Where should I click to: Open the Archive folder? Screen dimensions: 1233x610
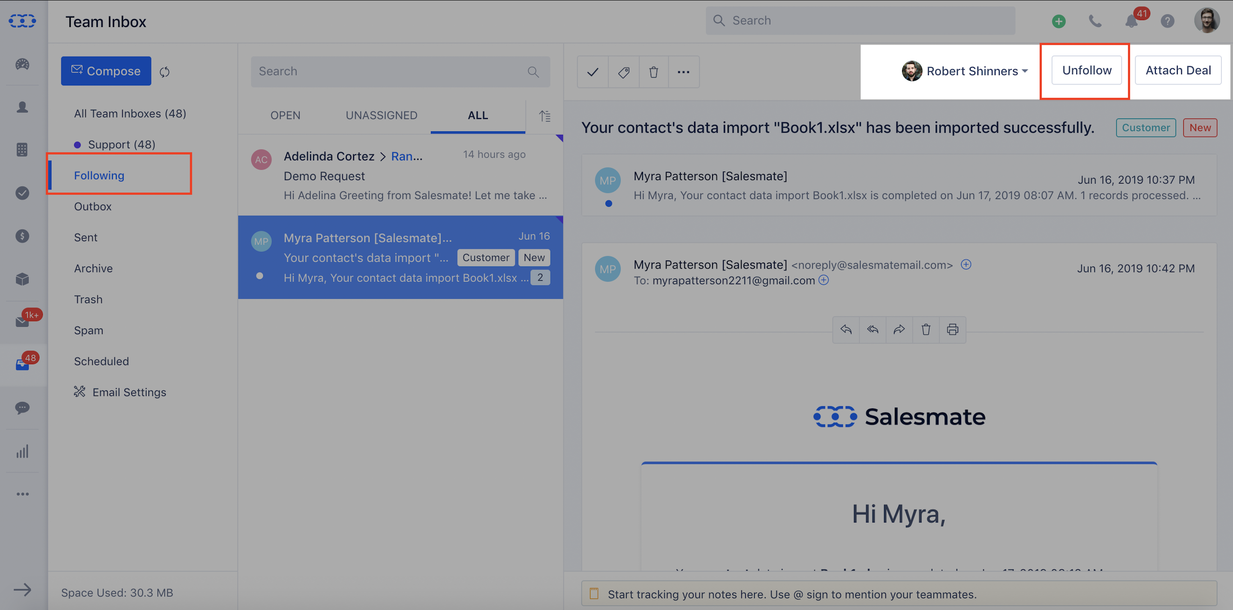pyautogui.click(x=93, y=269)
